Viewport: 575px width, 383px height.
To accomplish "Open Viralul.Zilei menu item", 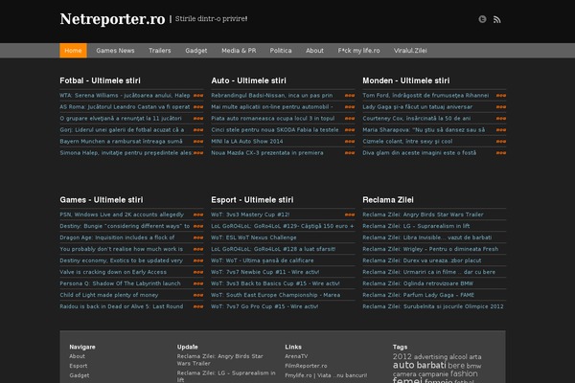I will (410, 51).
